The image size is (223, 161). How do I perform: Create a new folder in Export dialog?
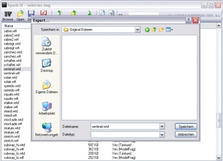tap(161, 30)
